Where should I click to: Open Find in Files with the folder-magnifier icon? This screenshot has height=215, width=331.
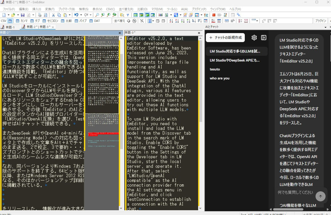click(122, 15)
